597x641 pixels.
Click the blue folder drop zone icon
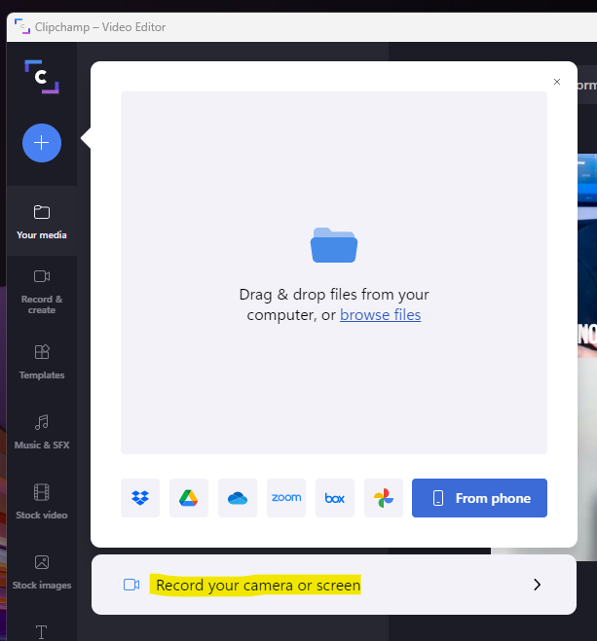tap(334, 245)
